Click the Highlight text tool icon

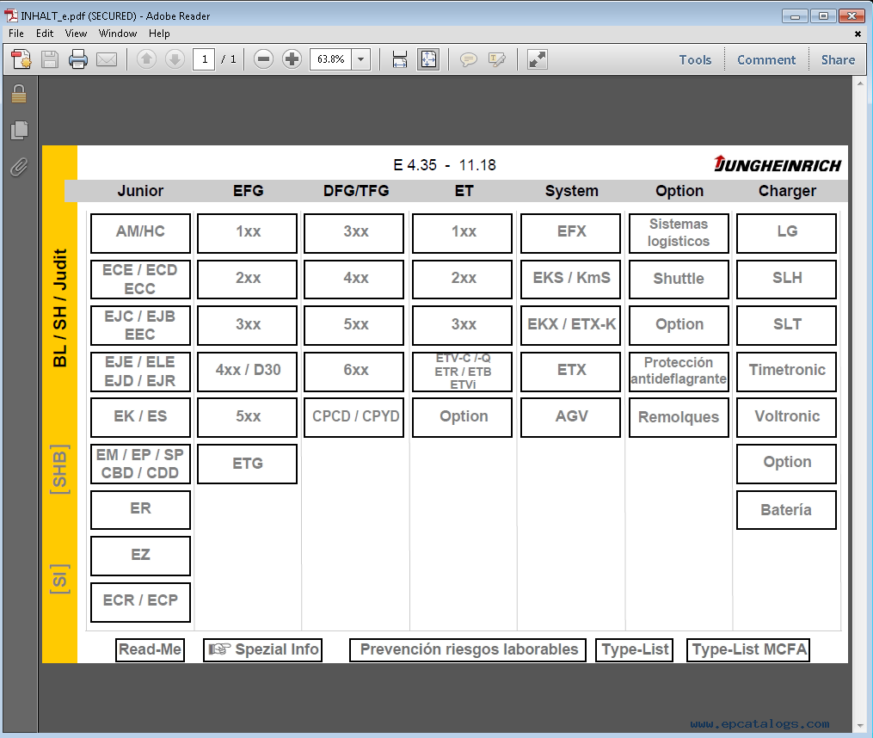click(496, 59)
